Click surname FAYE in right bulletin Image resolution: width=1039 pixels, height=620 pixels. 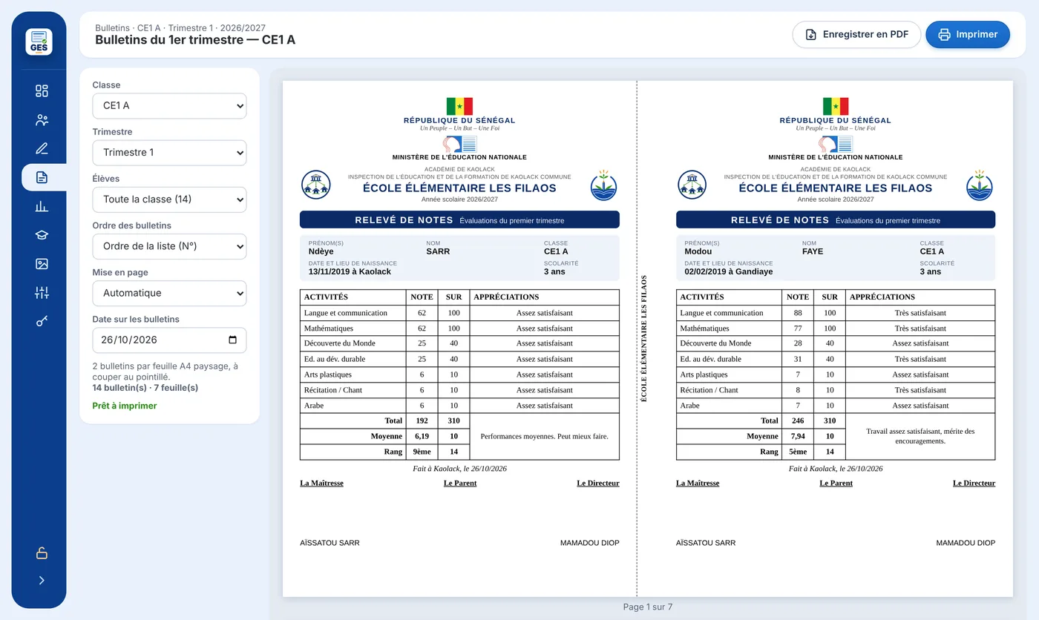(x=813, y=251)
